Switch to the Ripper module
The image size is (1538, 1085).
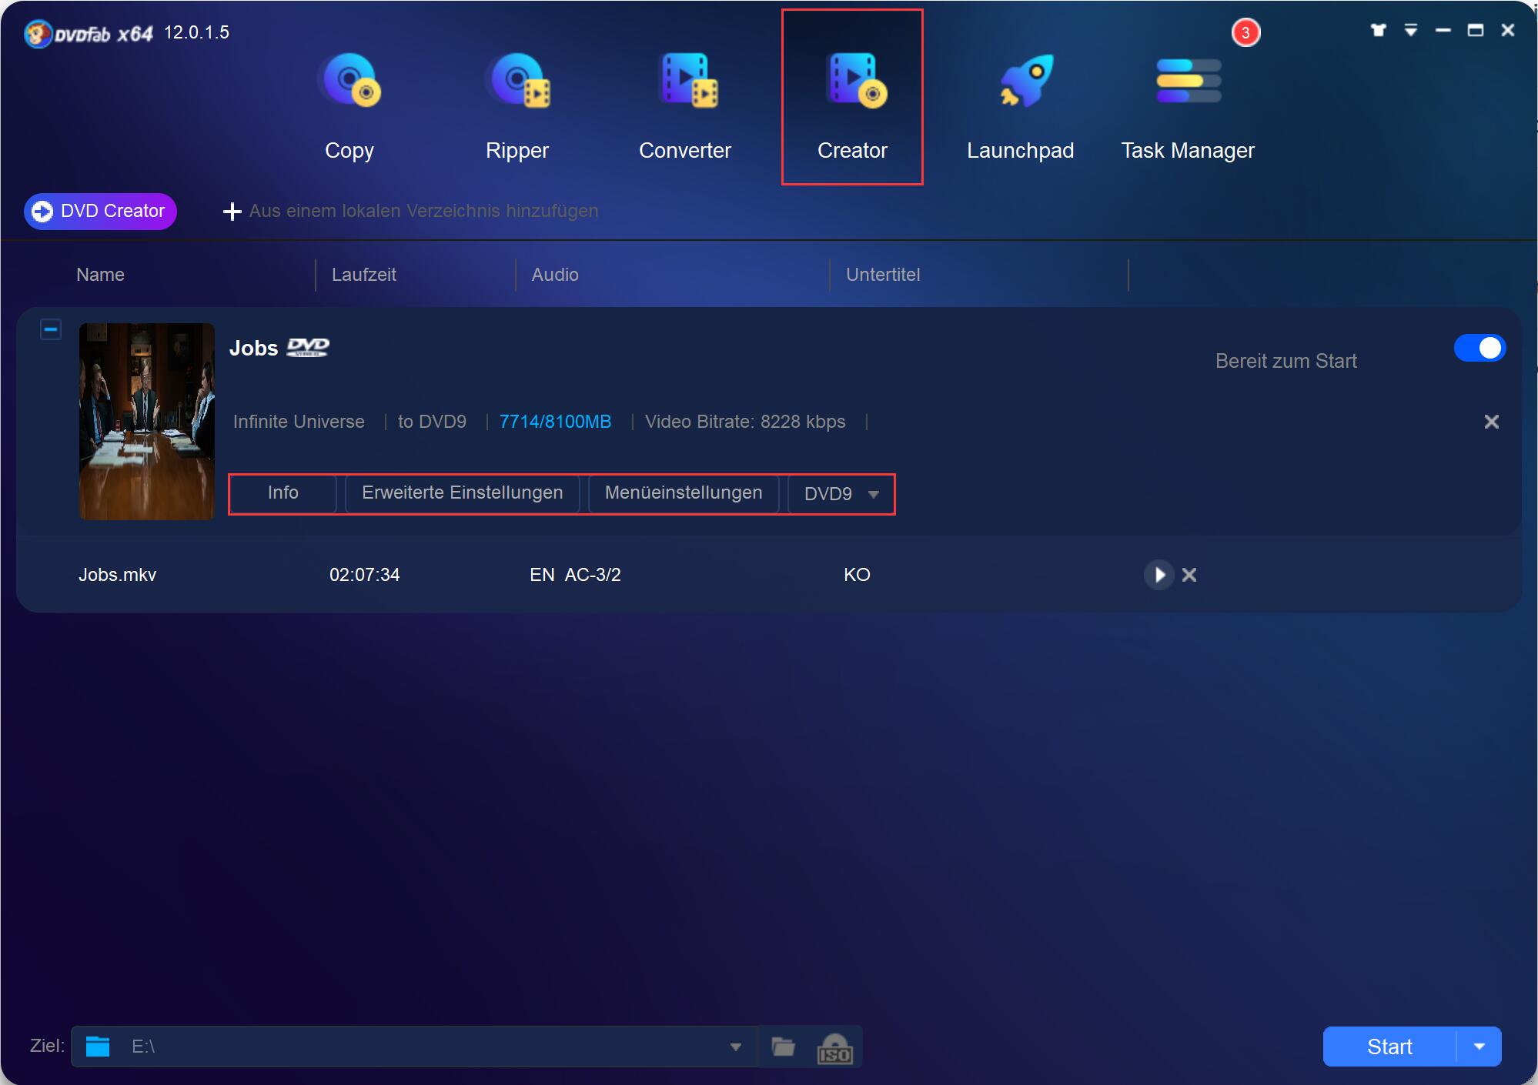pyautogui.click(x=517, y=106)
